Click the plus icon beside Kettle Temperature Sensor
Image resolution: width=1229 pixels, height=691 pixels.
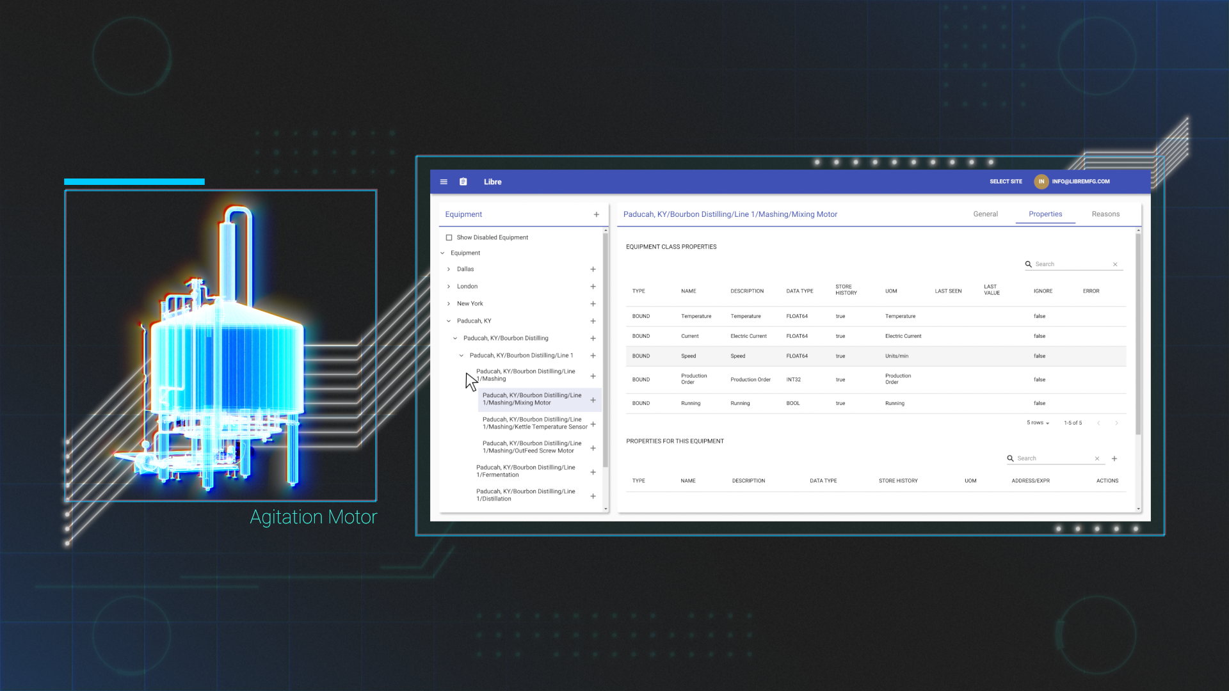coord(593,424)
